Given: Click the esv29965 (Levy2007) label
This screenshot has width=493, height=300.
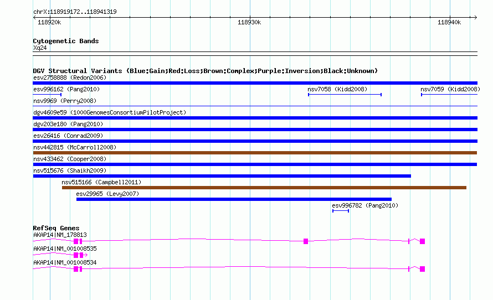Looking at the screenshot, I should pyautogui.click(x=107, y=194).
